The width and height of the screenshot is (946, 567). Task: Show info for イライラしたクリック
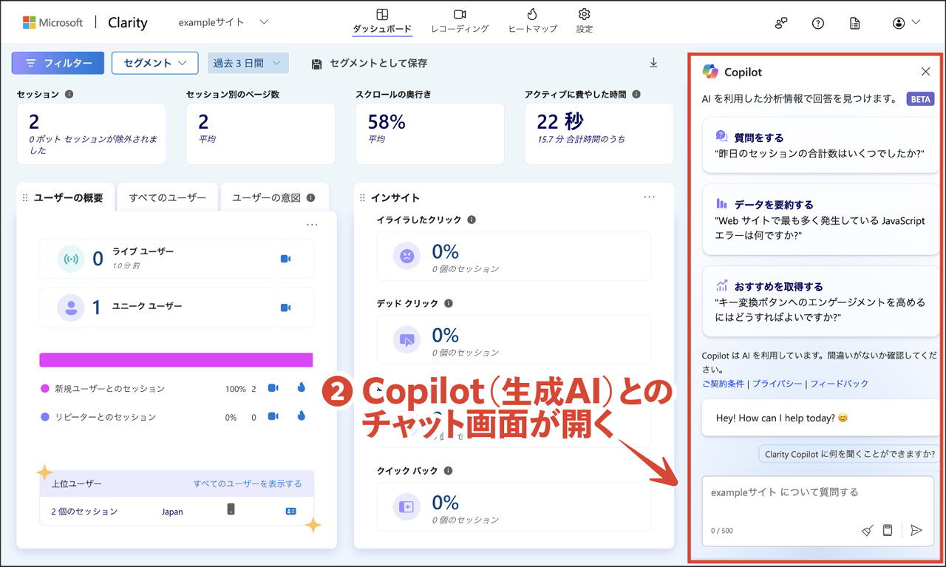tap(472, 220)
